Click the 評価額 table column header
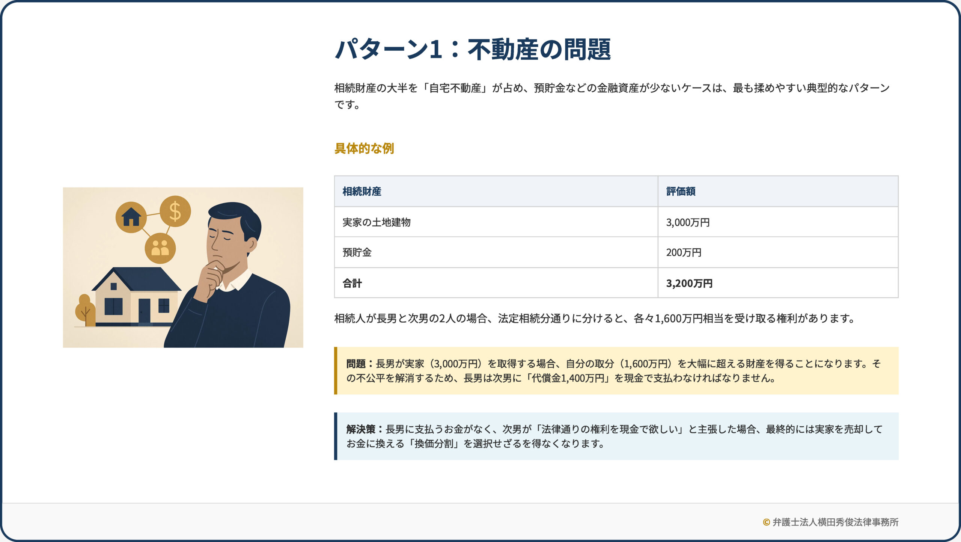961x542 pixels. tap(681, 192)
